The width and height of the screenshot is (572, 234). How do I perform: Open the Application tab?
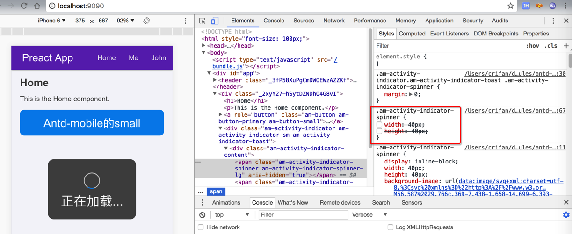(439, 21)
